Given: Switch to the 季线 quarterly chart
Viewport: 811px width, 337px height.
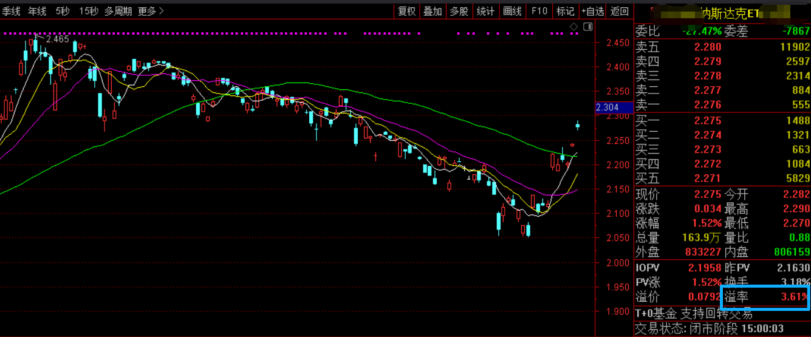Looking at the screenshot, I should [11, 11].
